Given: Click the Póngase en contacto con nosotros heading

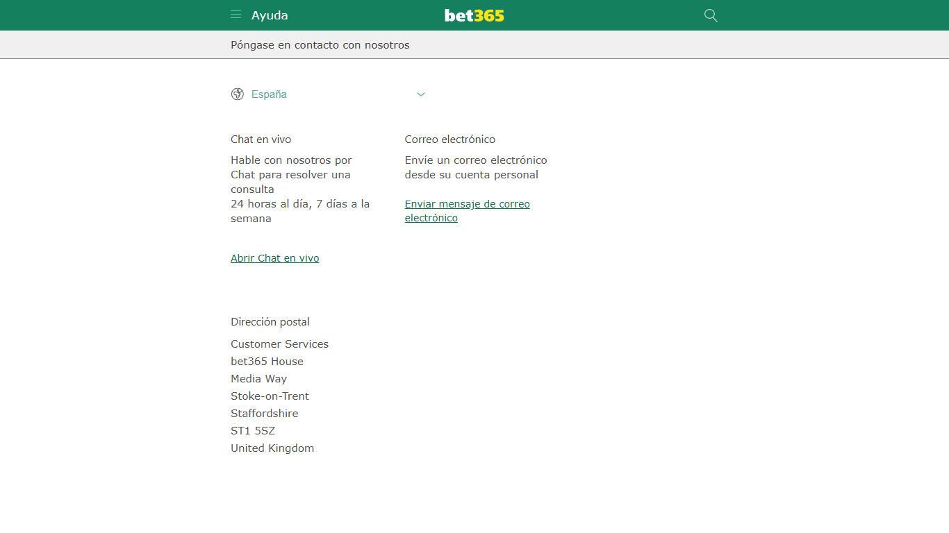Looking at the screenshot, I should 320,45.
